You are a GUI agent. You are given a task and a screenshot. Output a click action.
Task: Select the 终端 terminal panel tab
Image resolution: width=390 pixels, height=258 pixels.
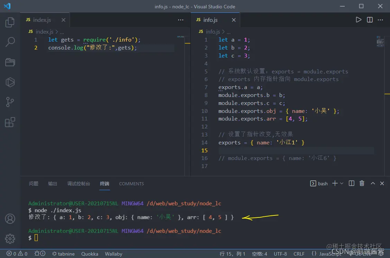click(105, 184)
